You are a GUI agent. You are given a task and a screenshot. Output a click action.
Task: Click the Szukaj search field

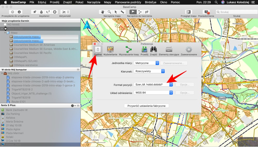click(x=237, y=12)
